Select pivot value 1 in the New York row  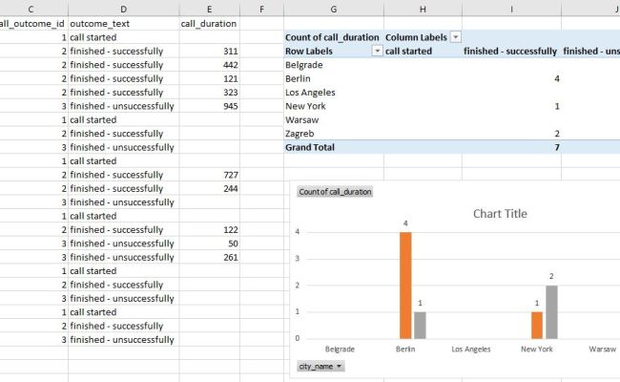[x=511, y=106]
